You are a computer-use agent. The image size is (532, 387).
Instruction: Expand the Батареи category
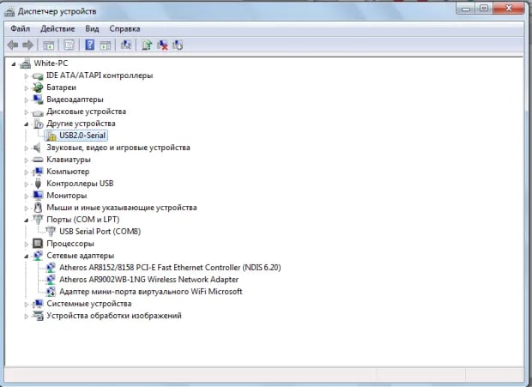[x=26, y=88]
